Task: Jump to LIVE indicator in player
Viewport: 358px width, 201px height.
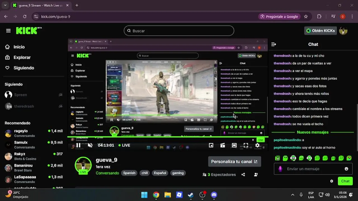Action: coord(124,145)
